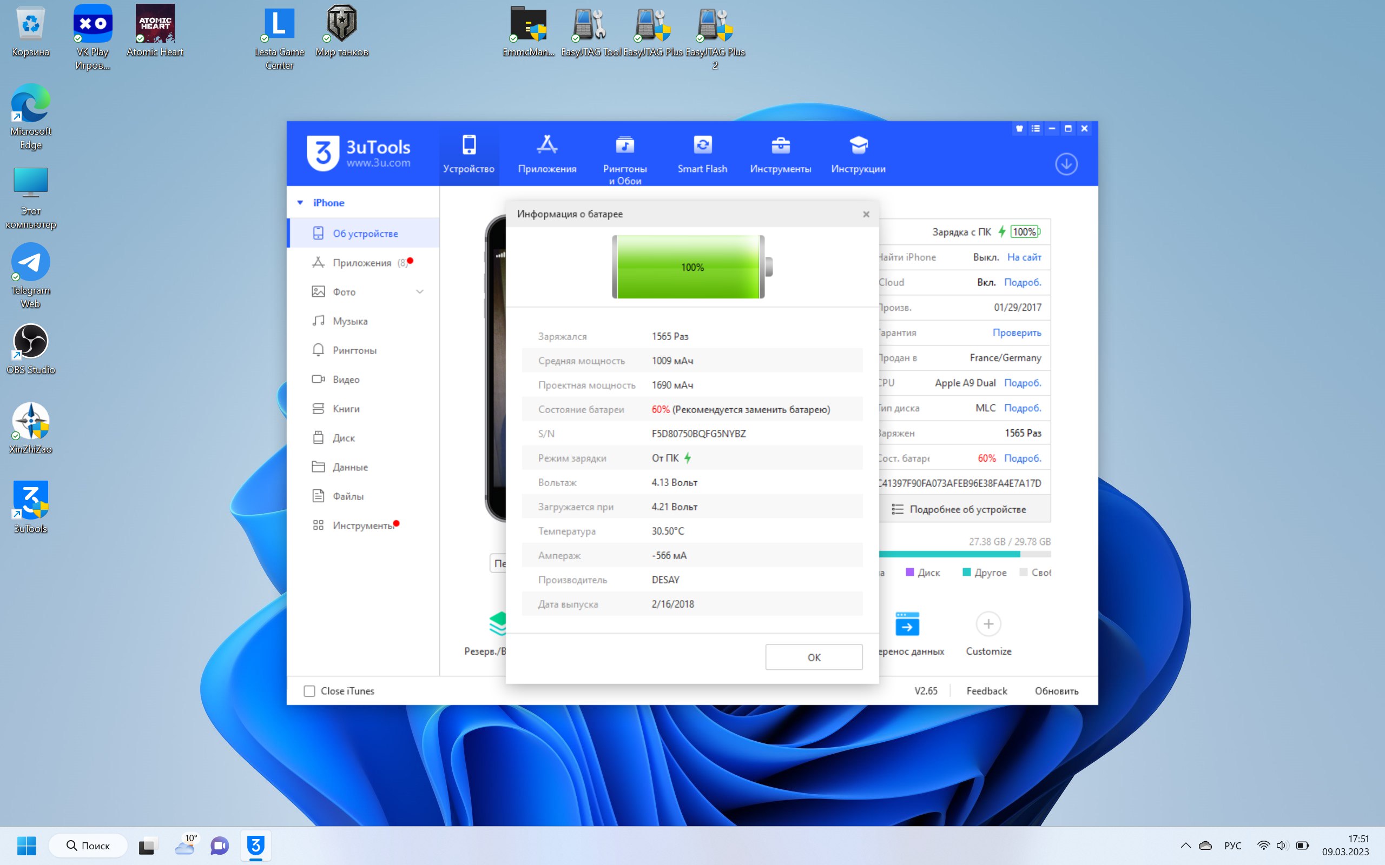Open the chat app on taskbar
This screenshot has width=1385, height=865.
(x=219, y=846)
